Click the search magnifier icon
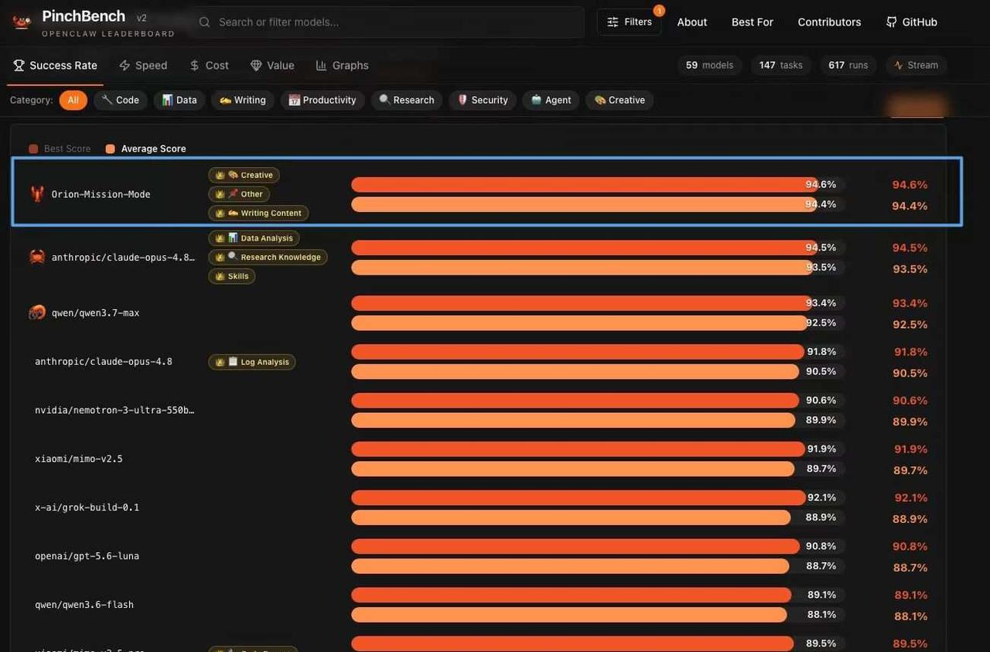 [204, 22]
